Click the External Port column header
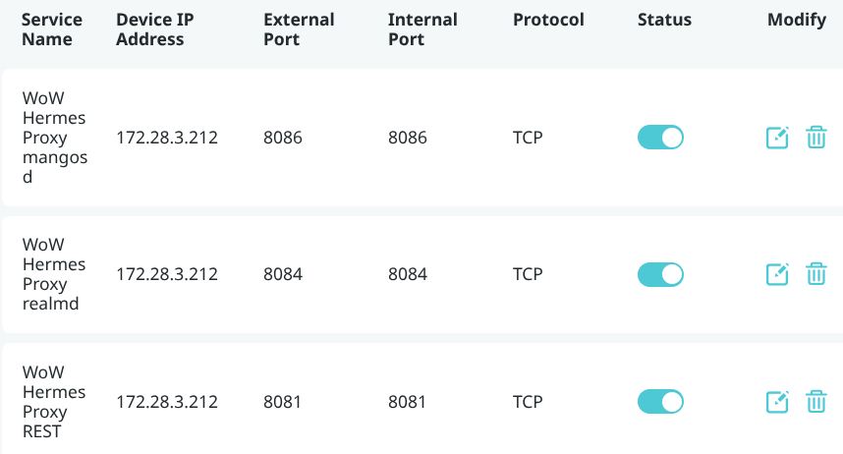The height and width of the screenshot is (454, 843). tap(299, 29)
